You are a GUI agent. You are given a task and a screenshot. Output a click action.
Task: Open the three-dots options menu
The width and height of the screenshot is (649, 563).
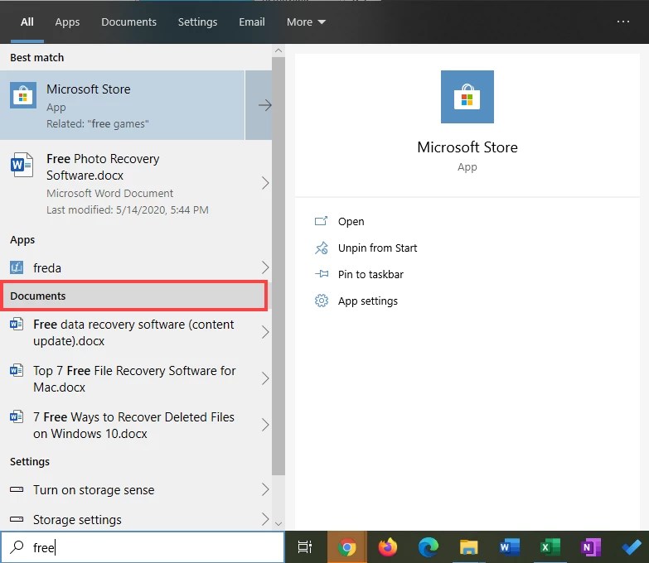pyautogui.click(x=623, y=22)
